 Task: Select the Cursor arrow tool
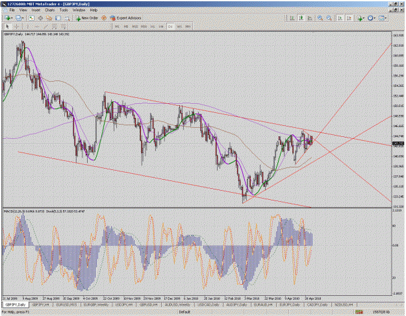(x=7, y=27)
